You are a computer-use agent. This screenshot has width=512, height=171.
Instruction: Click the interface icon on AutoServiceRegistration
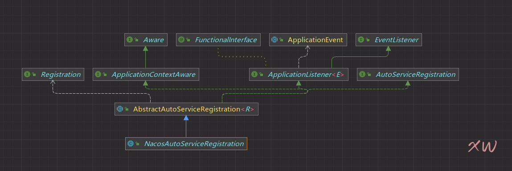pyautogui.click(x=362, y=74)
